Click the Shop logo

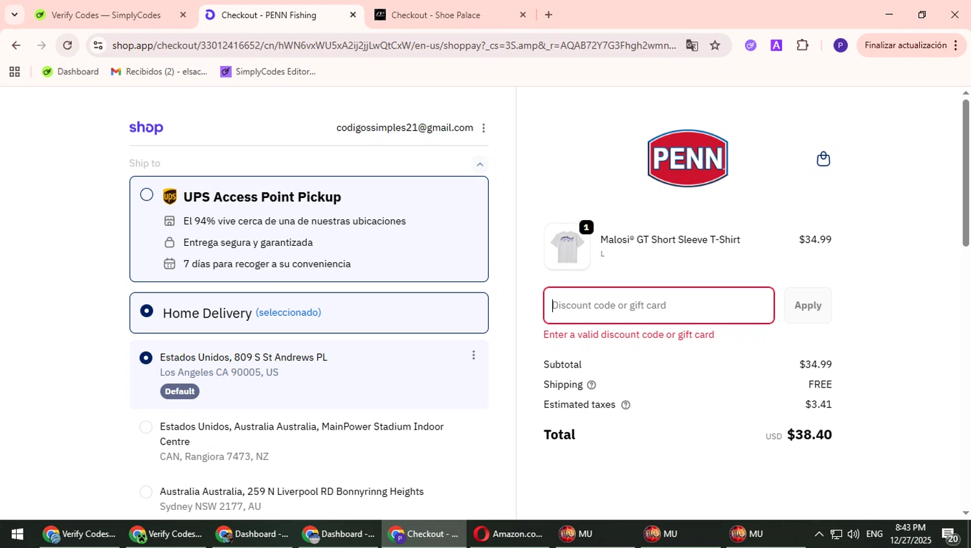coord(146,128)
